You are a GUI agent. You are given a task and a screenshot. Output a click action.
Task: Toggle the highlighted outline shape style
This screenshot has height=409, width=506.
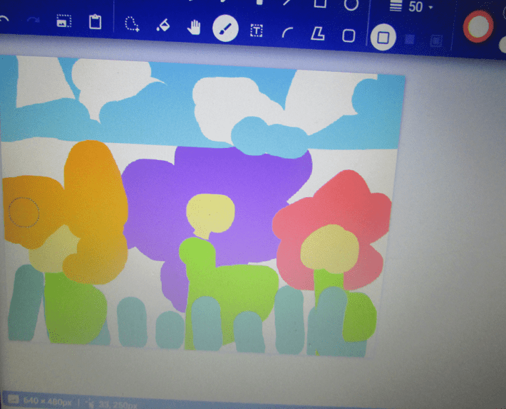[x=383, y=37]
